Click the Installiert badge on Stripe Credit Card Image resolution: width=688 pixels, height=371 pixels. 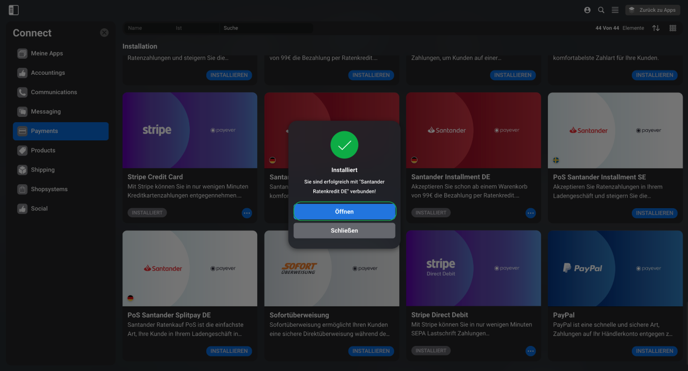(x=147, y=213)
